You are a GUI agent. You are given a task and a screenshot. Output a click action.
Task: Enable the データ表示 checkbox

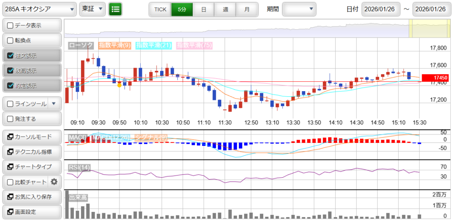(11, 26)
